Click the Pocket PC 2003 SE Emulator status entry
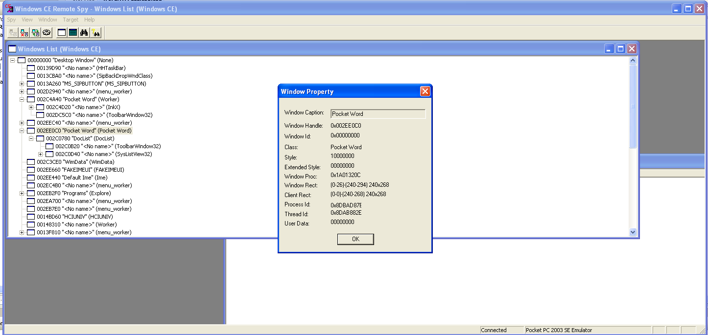The height and width of the screenshot is (335, 708). point(588,330)
